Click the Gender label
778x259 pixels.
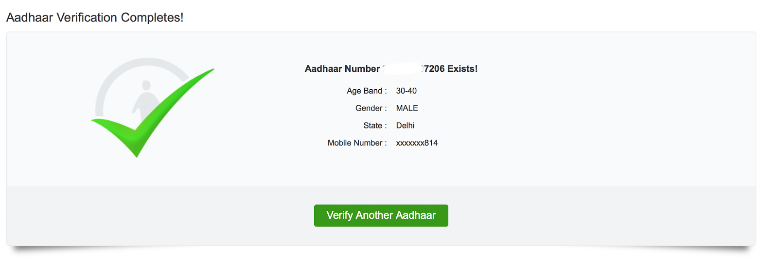click(371, 108)
